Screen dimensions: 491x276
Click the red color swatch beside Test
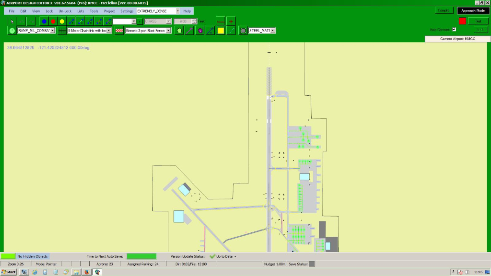(462, 21)
